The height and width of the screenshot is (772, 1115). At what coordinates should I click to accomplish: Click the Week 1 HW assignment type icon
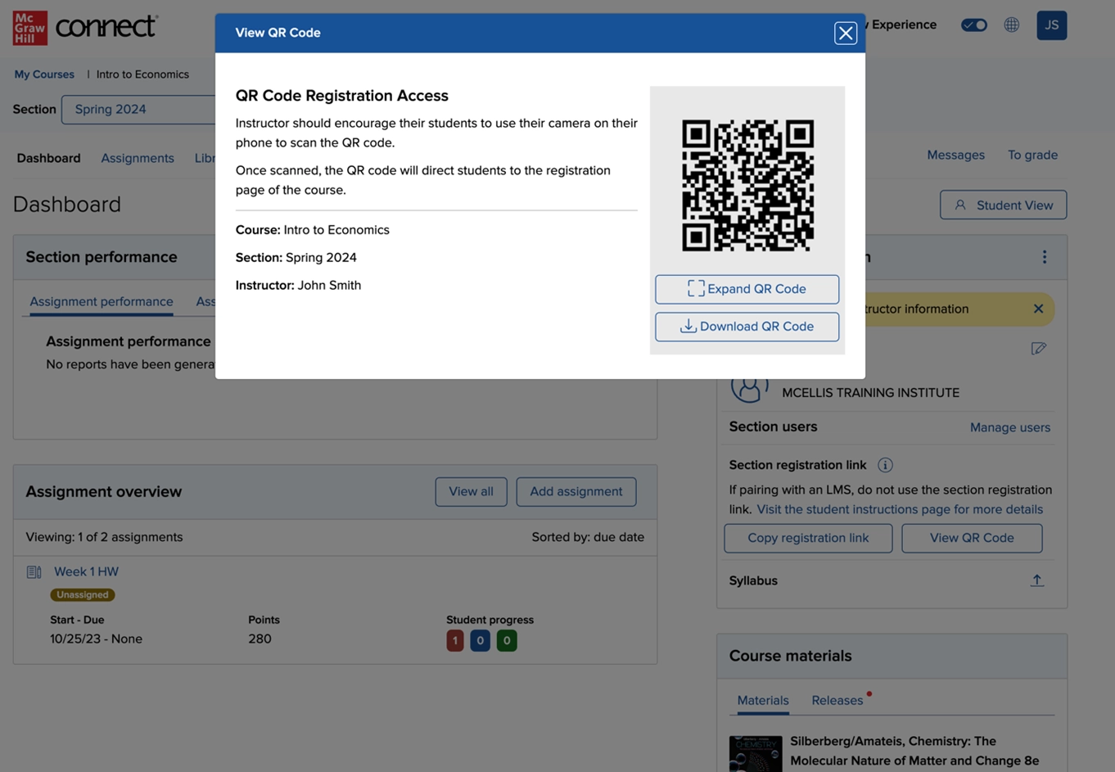pos(34,572)
